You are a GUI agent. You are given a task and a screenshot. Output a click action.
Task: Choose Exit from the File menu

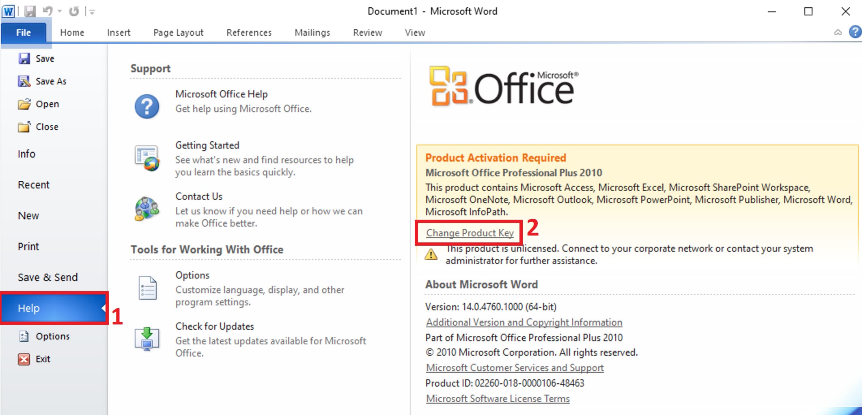tap(43, 359)
